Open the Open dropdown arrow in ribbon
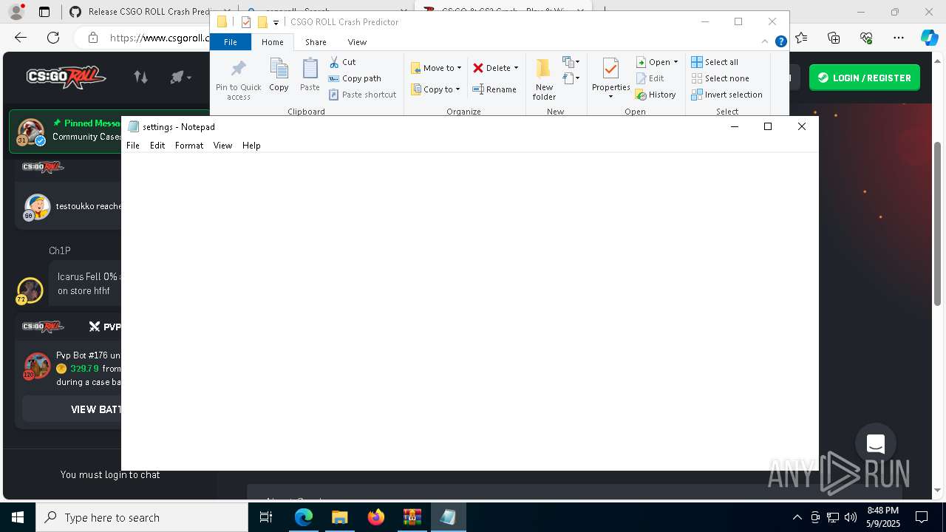Viewport: 946px width, 532px height. pyautogui.click(x=676, y=62)
